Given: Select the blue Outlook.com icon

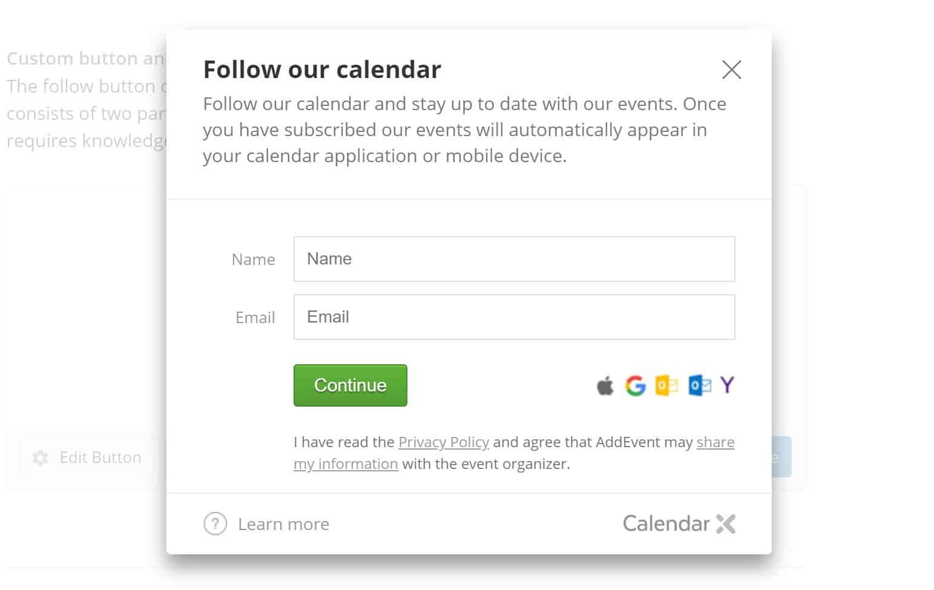Looking at the screenshot, I should pyautogui.click(x=699, y=385).
